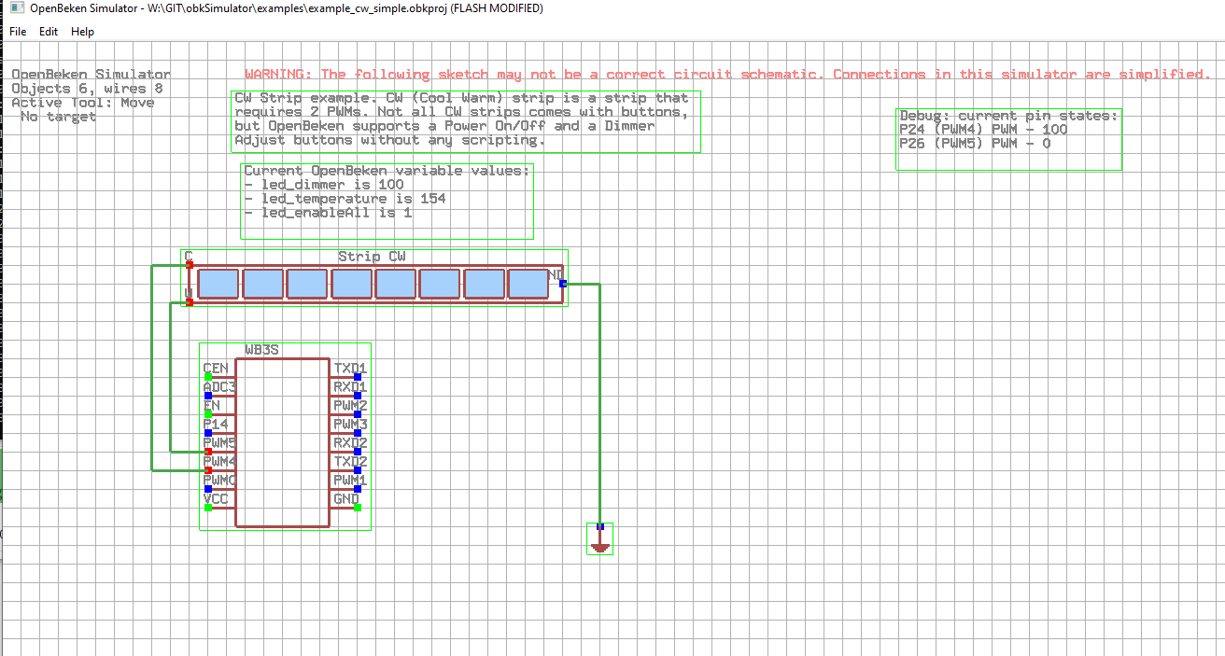Click the 'OpenBeken Simulator' canvas heading
Image resolution: width=1225 pixels, height=656 pixels.
point(92,75)
